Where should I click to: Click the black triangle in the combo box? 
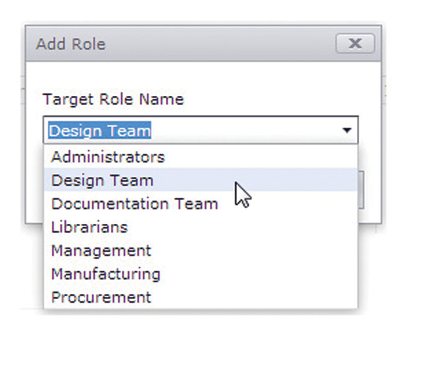pos(347,130)
